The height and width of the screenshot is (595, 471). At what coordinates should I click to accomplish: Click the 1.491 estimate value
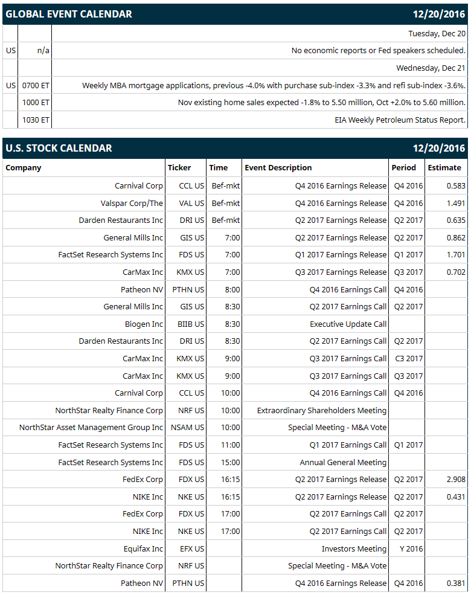[x=456, y=203]
